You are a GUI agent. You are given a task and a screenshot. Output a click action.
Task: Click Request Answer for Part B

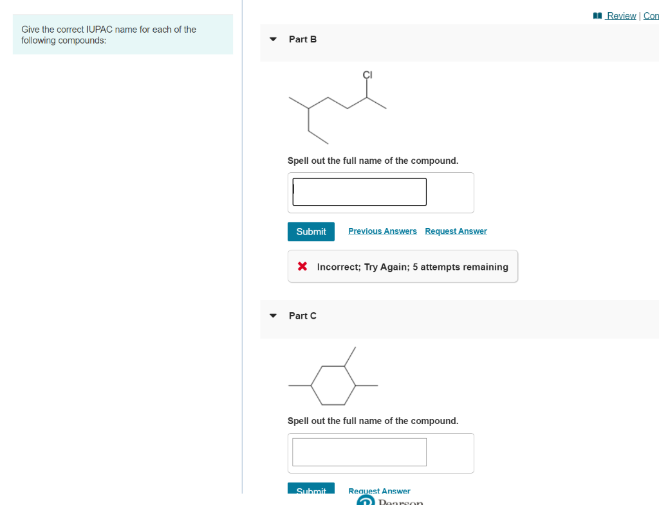click(456, 231)
